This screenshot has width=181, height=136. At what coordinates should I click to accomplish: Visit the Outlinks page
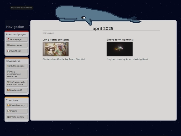point(17,66)
